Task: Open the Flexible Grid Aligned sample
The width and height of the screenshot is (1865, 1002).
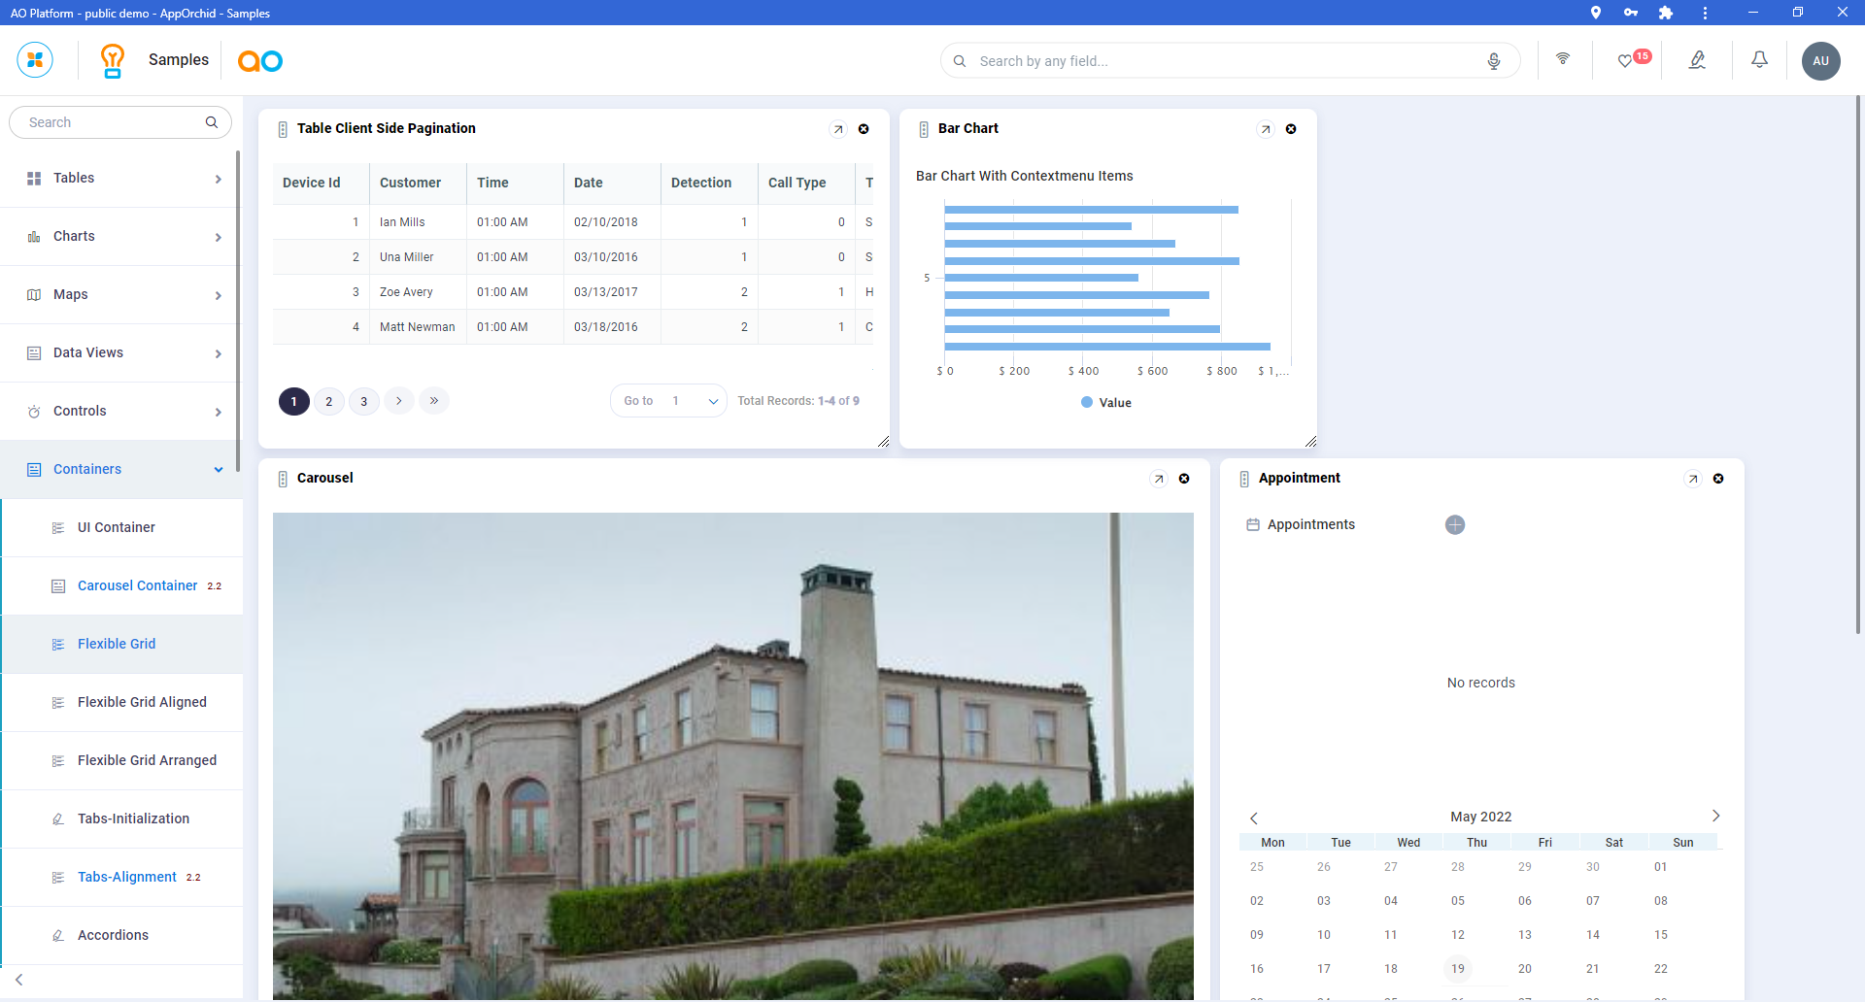Action: (x=142, y=703)
